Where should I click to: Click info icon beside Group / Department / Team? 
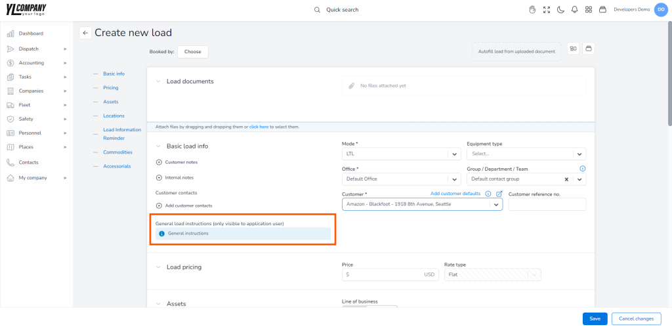pos(583,169)
